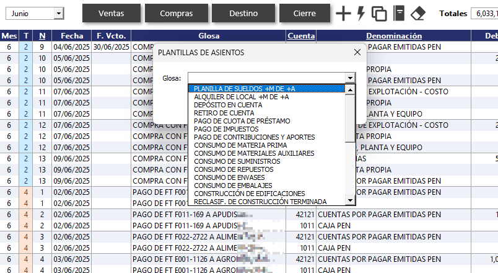Click the Cierre button

[x=305, y=14]
